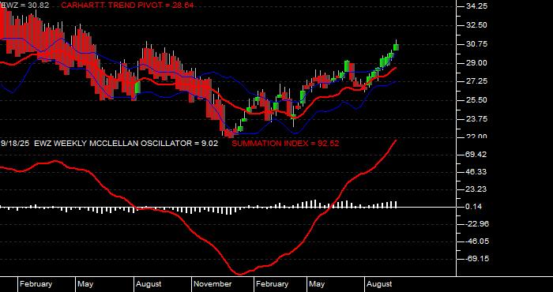Click the CARHARTT TREND PIVOT = 28.64 label
The height and width of the screenshot is (292, 553).
(x=127, y=6)
